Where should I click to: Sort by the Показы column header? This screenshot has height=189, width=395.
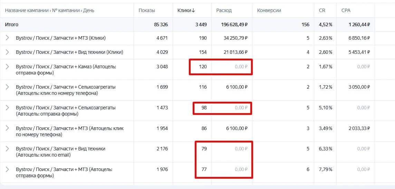pyautogui.click(x=147, y=11)
